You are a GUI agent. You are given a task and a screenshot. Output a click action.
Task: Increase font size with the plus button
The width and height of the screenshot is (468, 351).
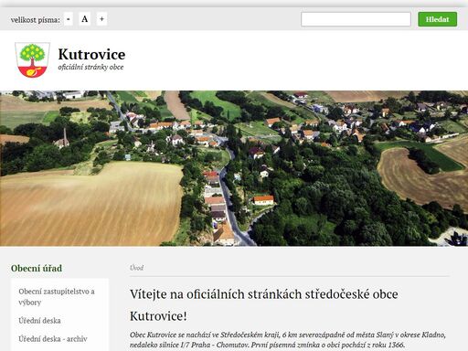tap(101, 19)
